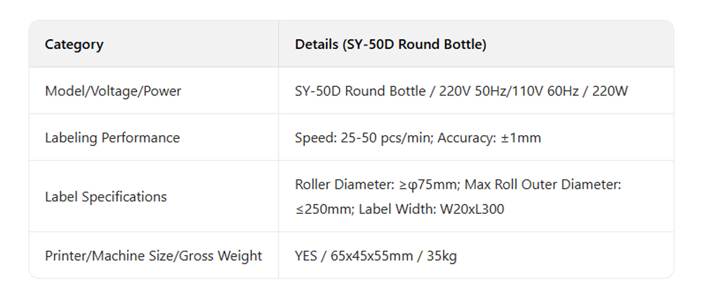This screenshot has width=702, height=298.
Task: Click the Speed: 25-50 pcs/min text
Action: point(362,137)
